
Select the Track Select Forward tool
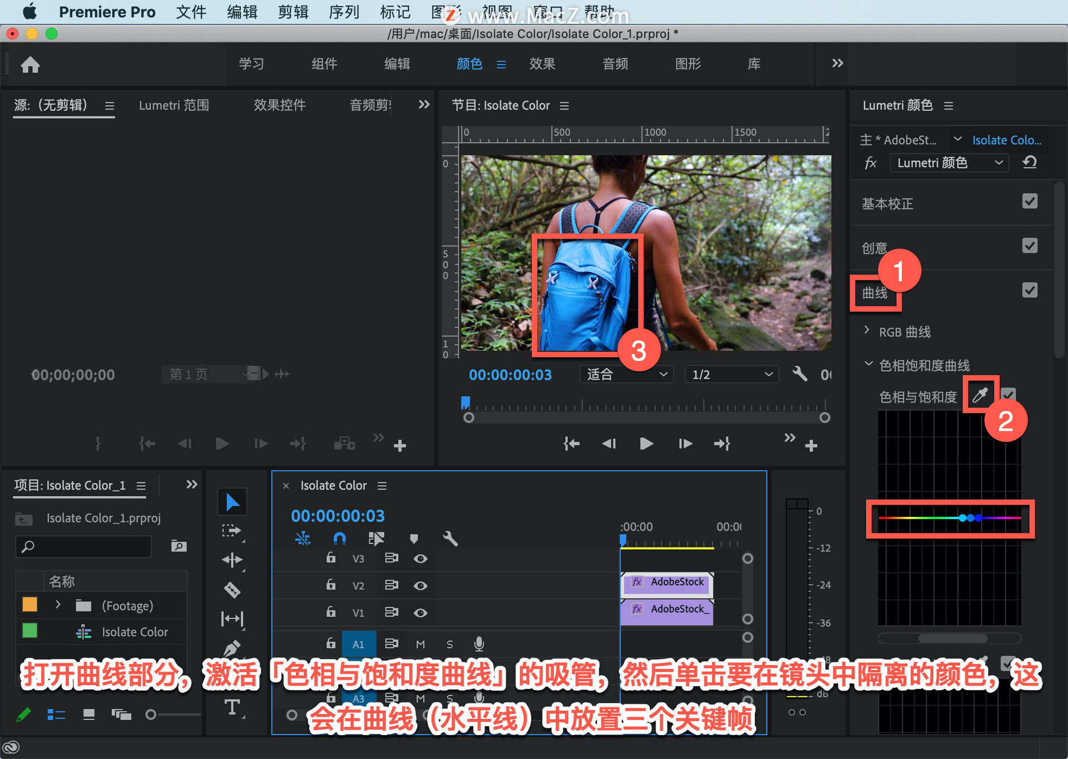(232, 531)
